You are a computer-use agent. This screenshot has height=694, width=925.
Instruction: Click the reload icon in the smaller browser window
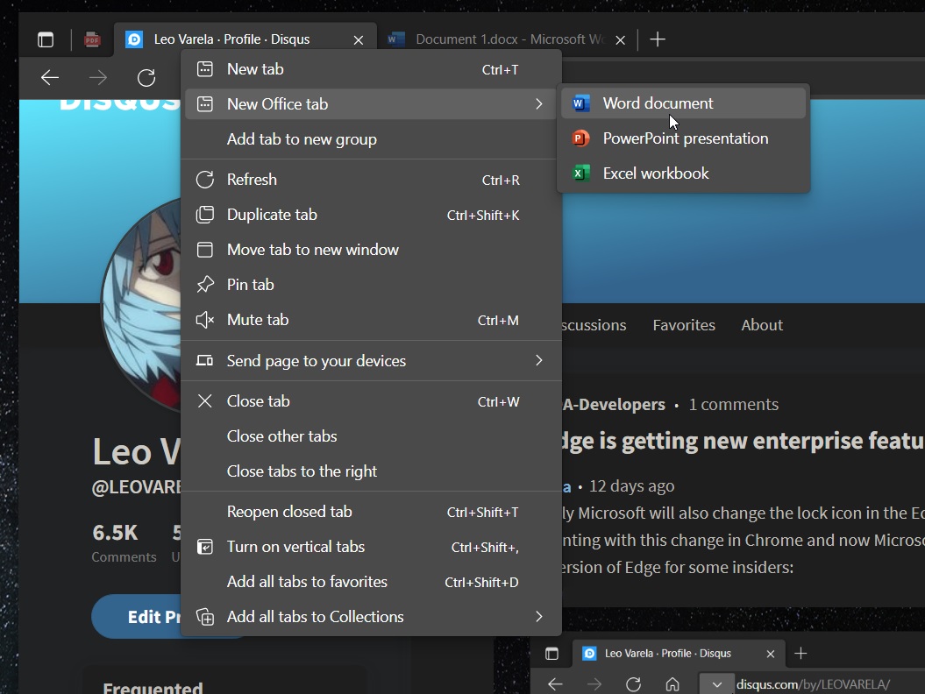tap(634, 683)
